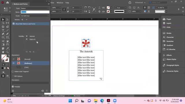
Task: Open the Advanced workspace dropdown
Action: 140,3
